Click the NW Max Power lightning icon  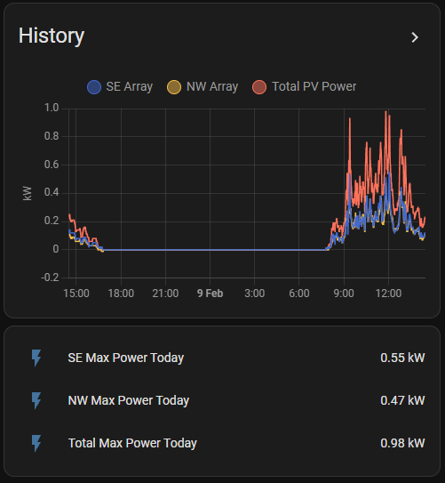[x=36, y=400]
